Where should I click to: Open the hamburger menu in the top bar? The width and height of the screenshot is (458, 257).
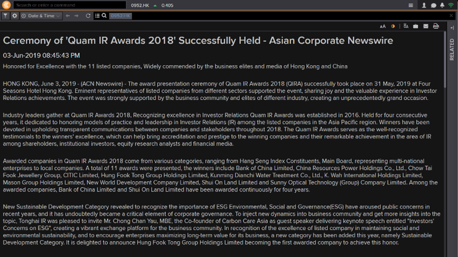click(x=410, y=5)
